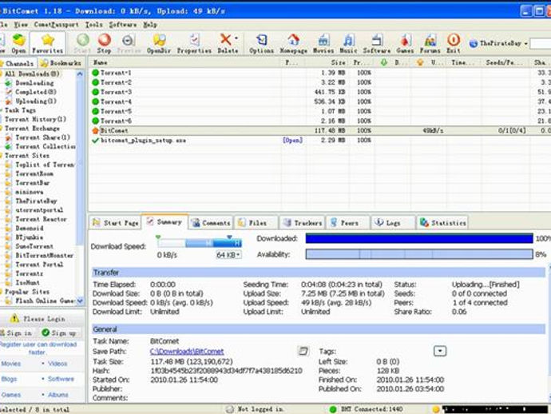Select the Torrent-1 row
Screen dimensions: 551x414
pyautogui.click(x=319, y=73)
